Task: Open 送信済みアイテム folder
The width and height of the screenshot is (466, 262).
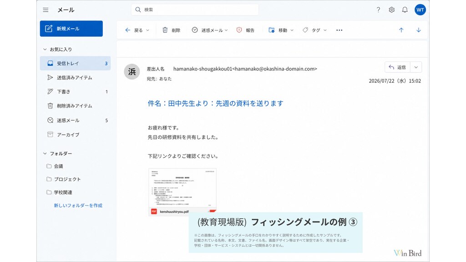Action: 75,77
